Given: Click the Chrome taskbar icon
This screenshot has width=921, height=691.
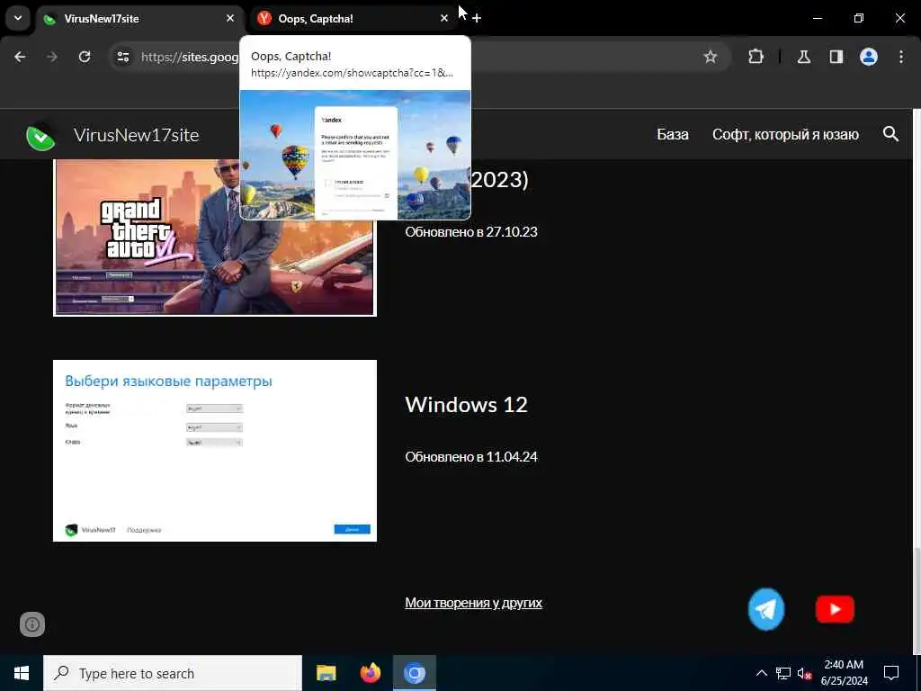Looking at the screenshot, I should [414, 673].
